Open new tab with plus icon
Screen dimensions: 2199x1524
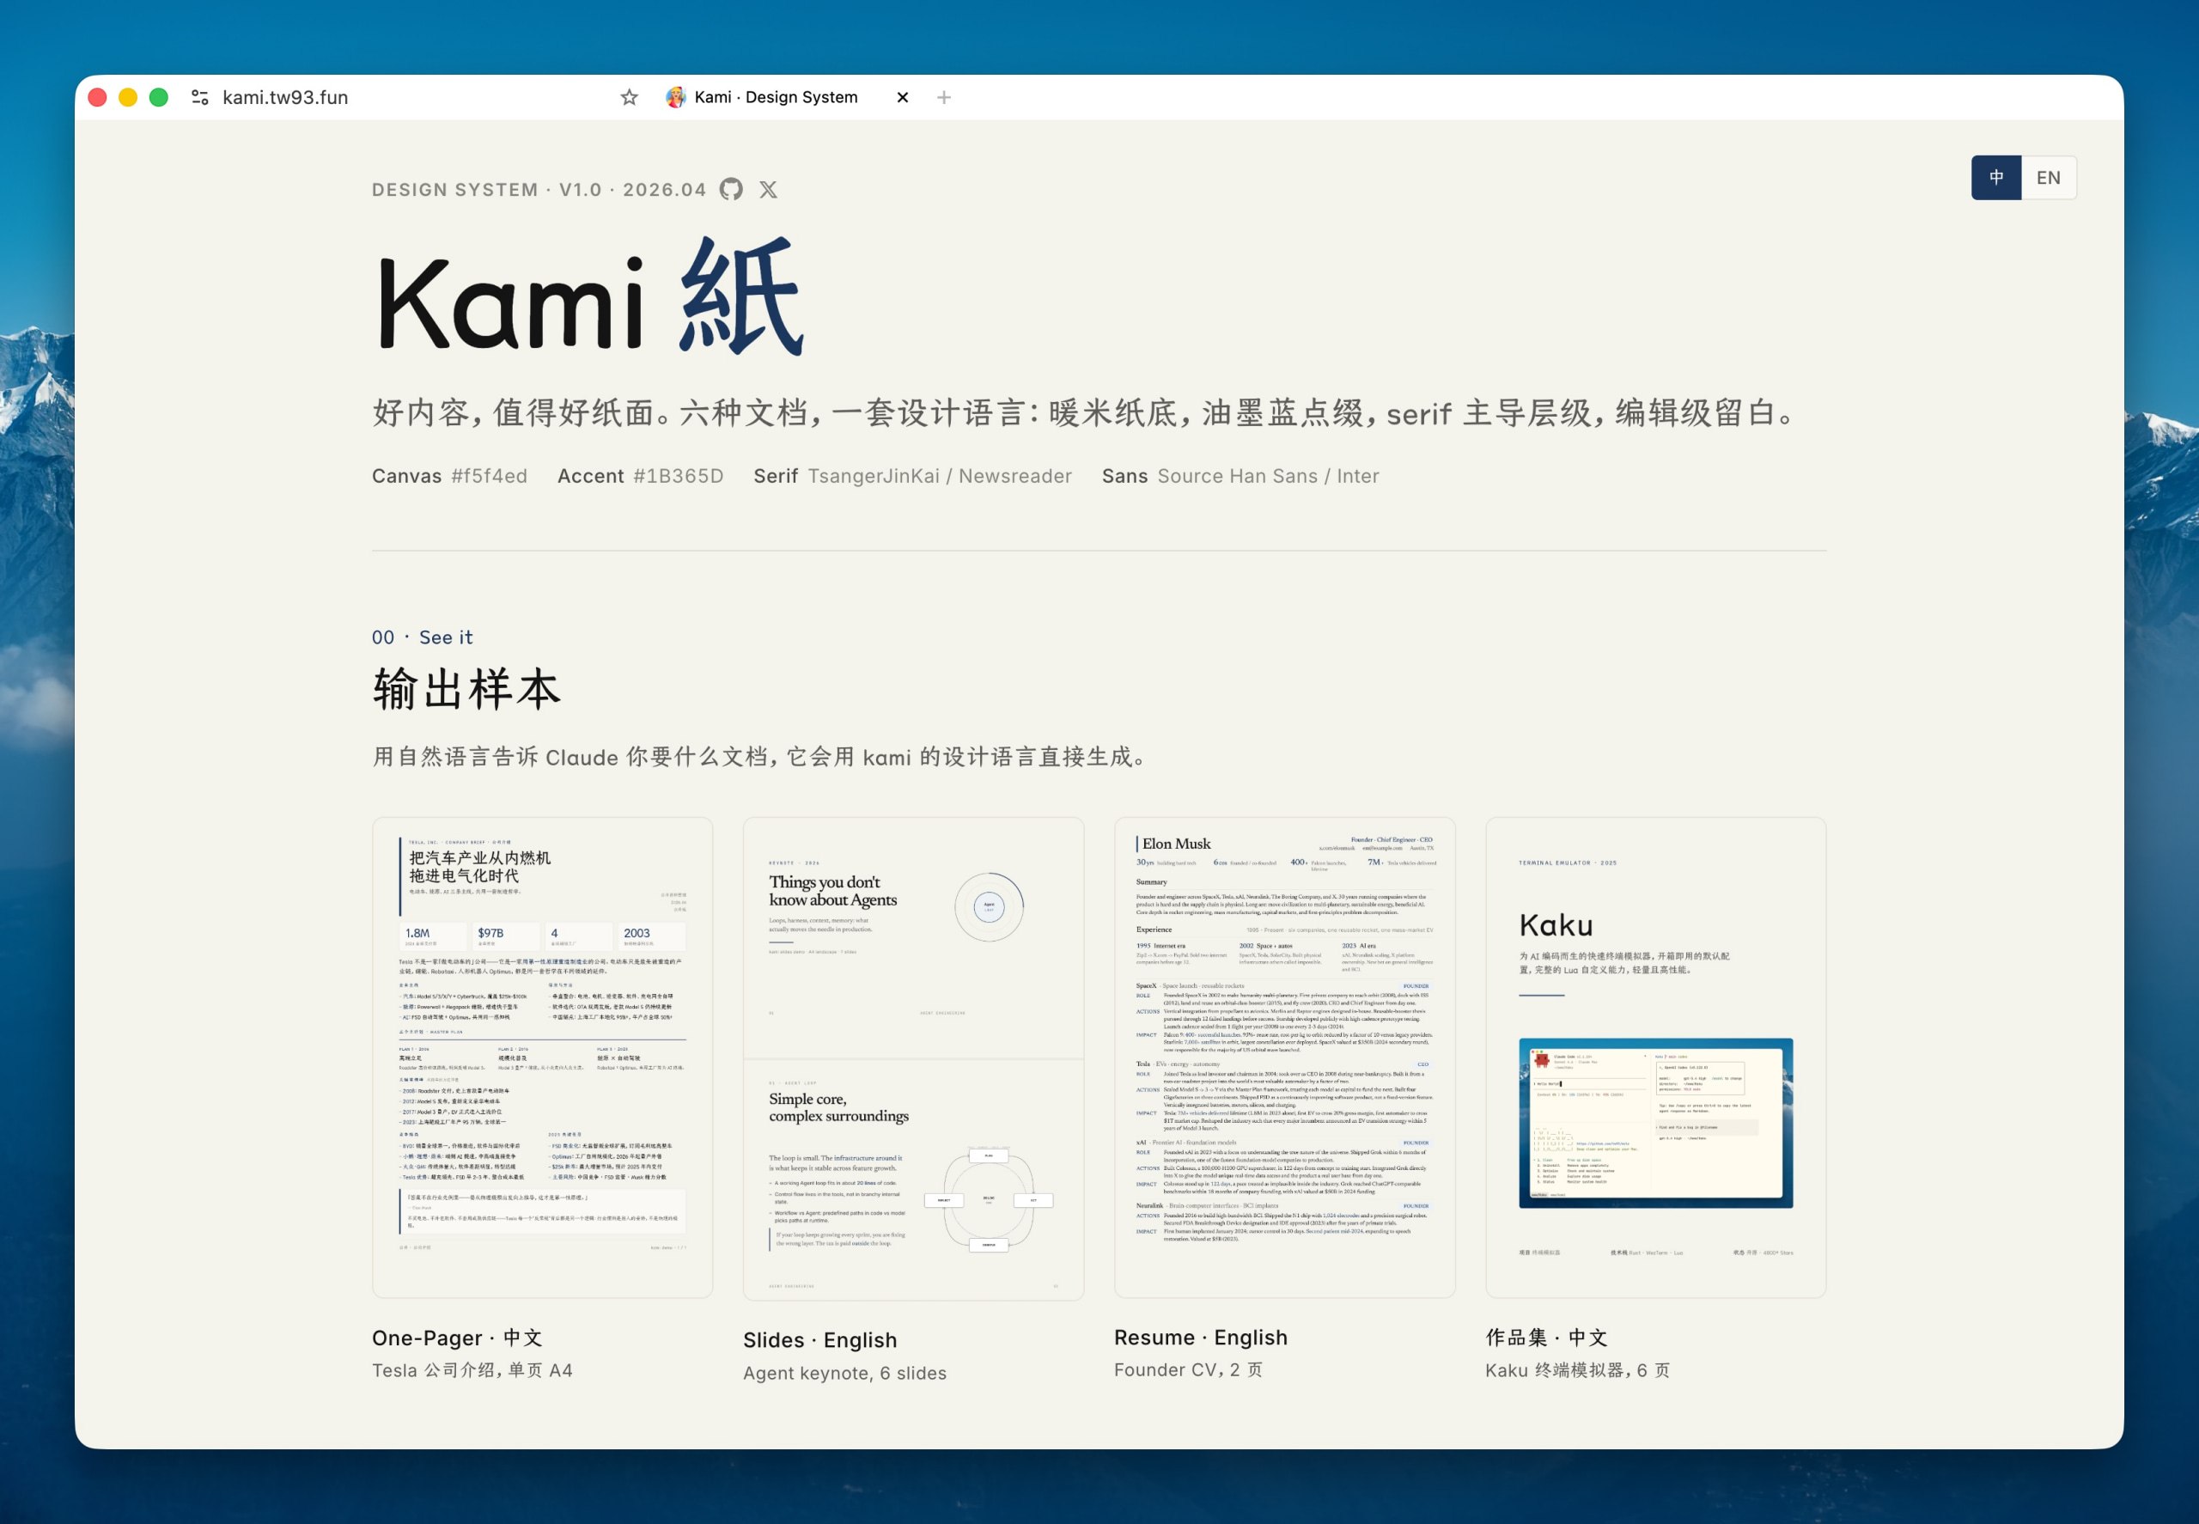(943, 97)
